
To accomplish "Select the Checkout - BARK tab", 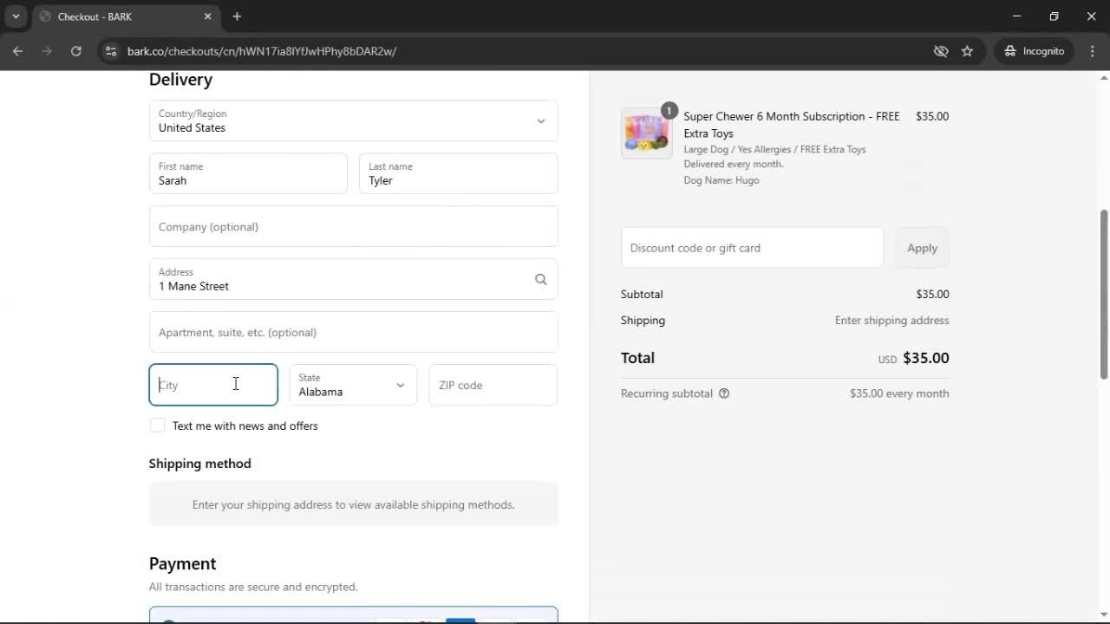I will point(125,16).
